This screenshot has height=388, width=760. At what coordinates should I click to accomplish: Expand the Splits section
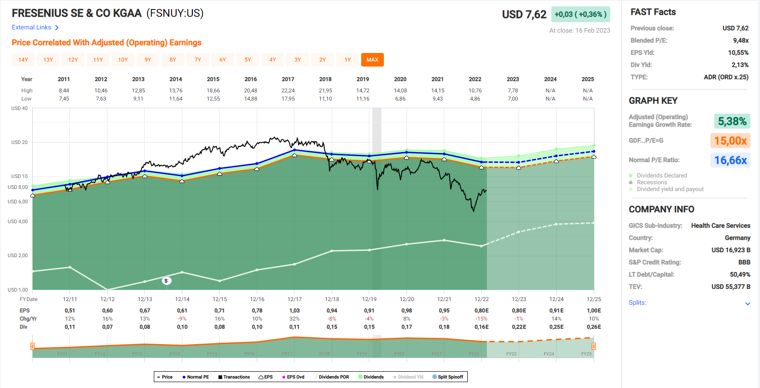coord(637,303)
